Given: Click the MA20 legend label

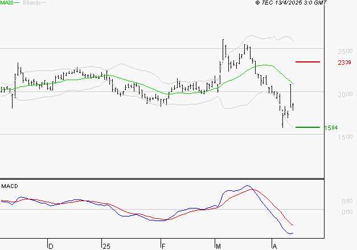Looking at the screenshot, I should [7, 3].
